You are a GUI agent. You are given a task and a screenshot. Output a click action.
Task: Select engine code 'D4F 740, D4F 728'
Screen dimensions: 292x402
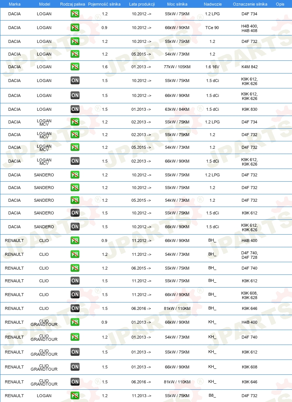250,255
